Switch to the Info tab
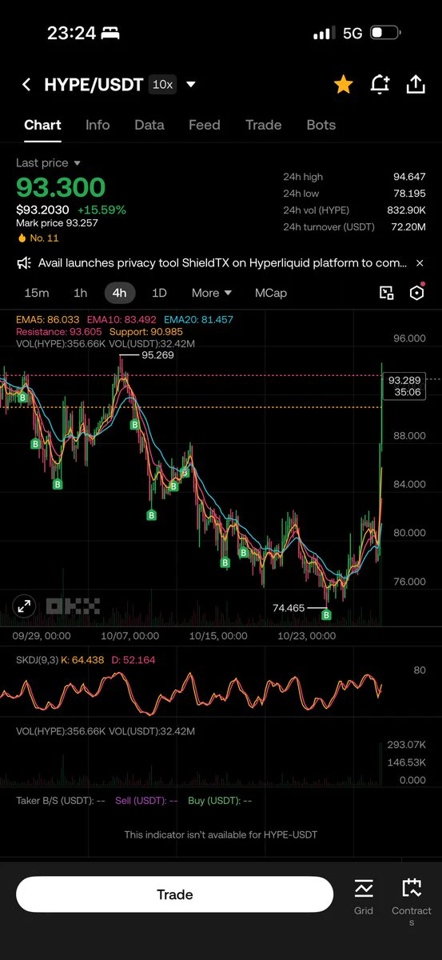Image resolution: width=442 pixels, height=960 pixels. click(x=98, y=125)
